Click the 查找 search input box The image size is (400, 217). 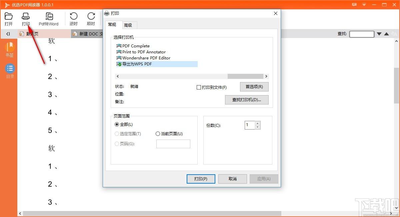(362, 34)
